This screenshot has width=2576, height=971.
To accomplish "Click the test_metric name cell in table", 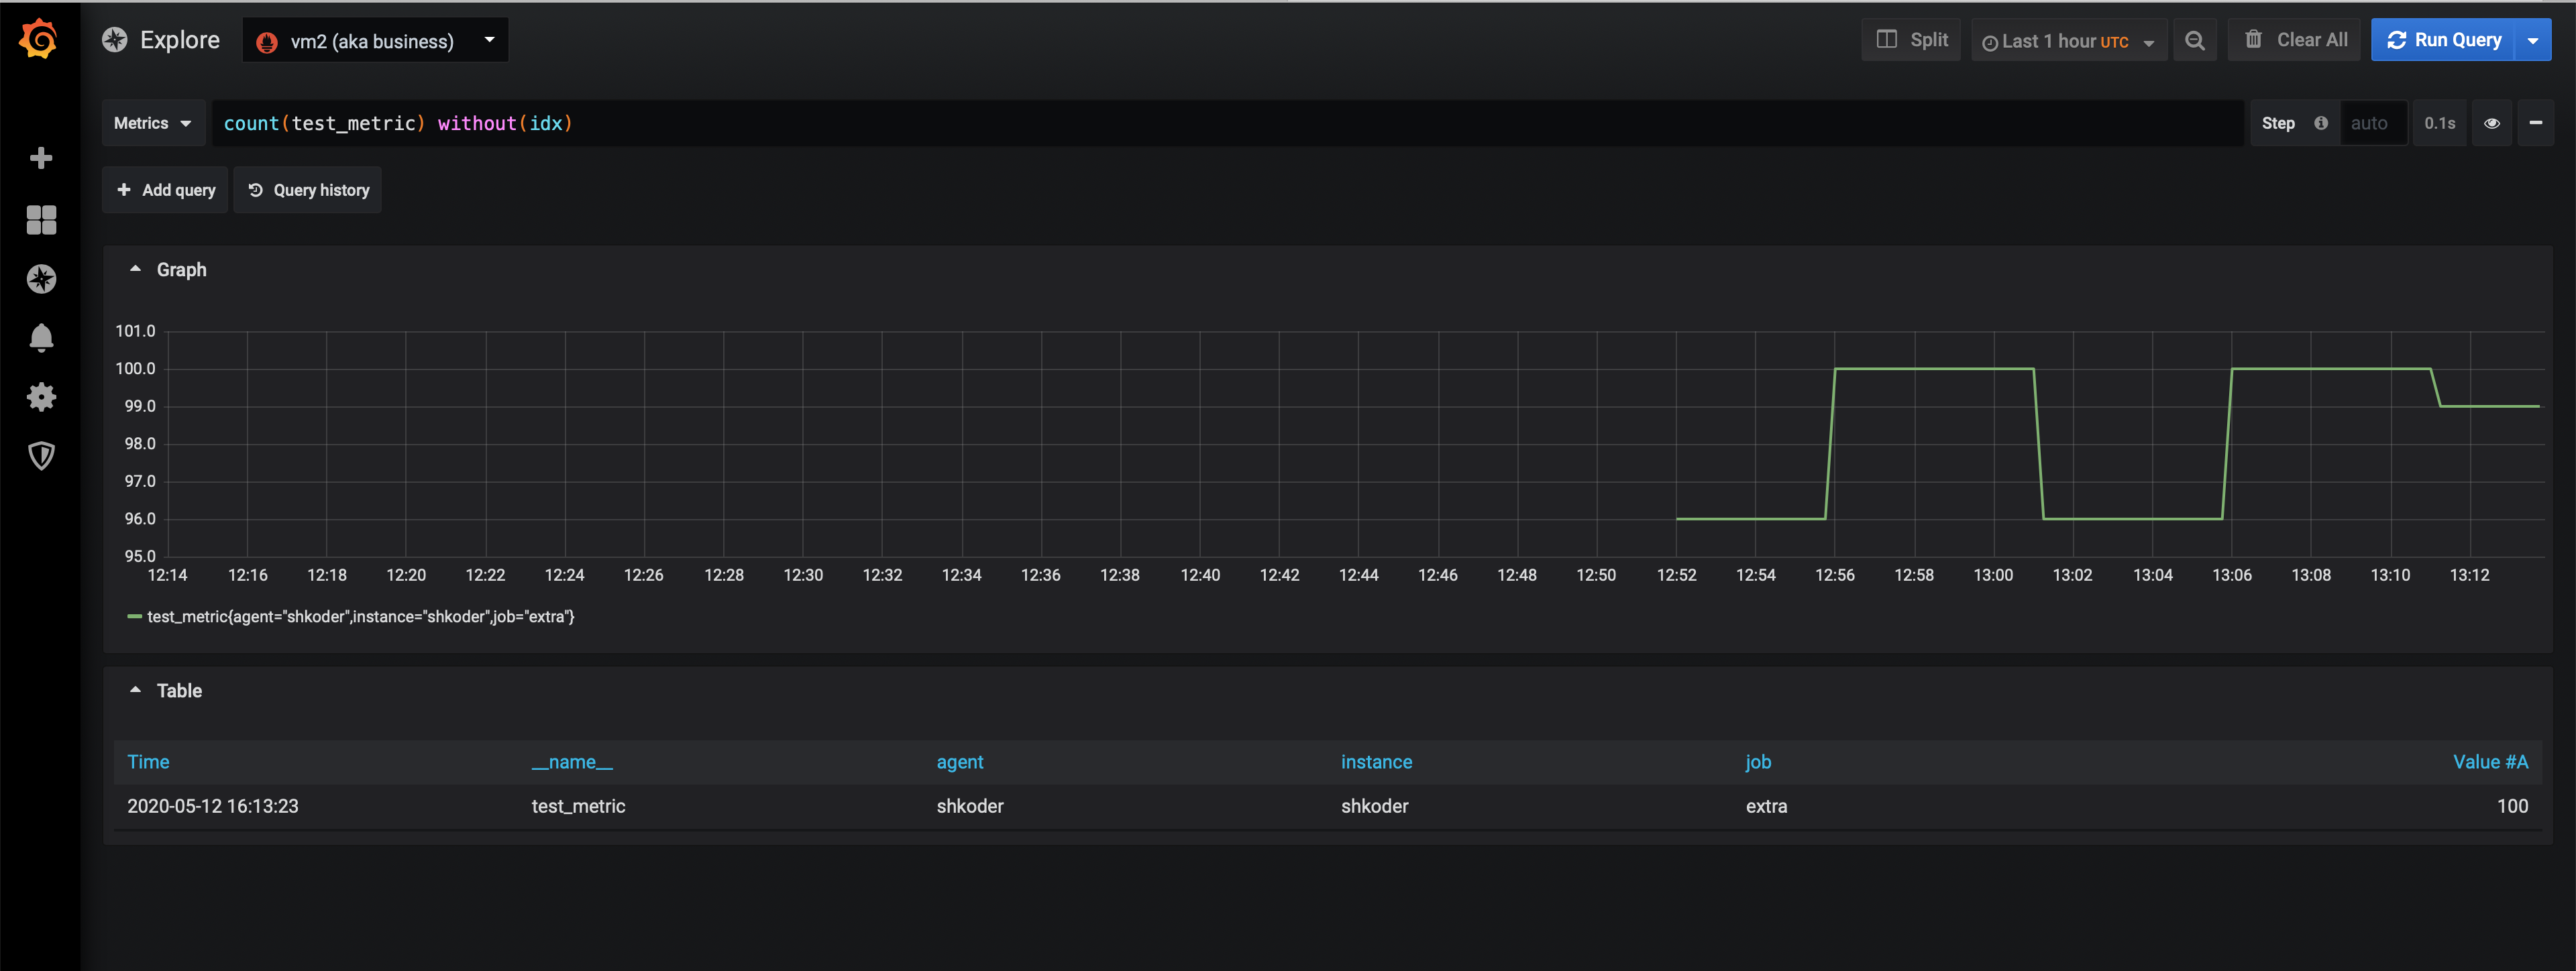I will pyautogui.click(x=578, y=806).
